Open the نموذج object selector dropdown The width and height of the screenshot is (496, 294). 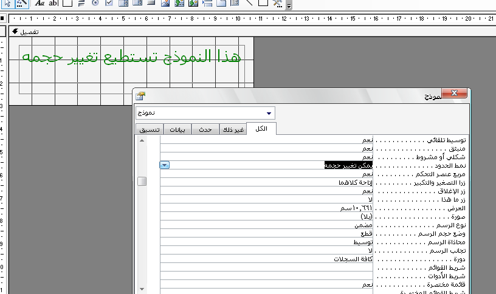point(269,113)
